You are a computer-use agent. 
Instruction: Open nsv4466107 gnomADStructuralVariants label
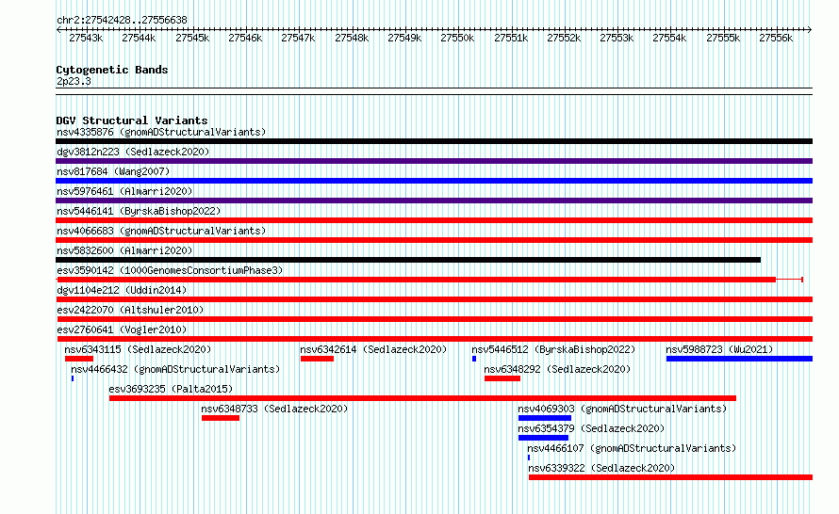632,448
